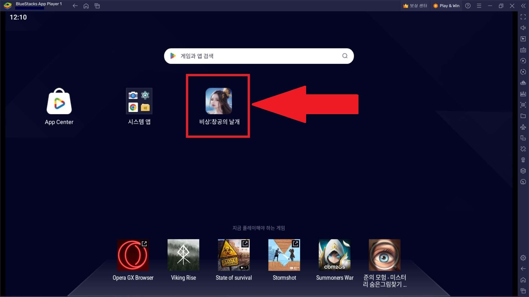This screenshot has width=529, height=297.
Task: Open the help question mark icon
Action: click(468, 6)
